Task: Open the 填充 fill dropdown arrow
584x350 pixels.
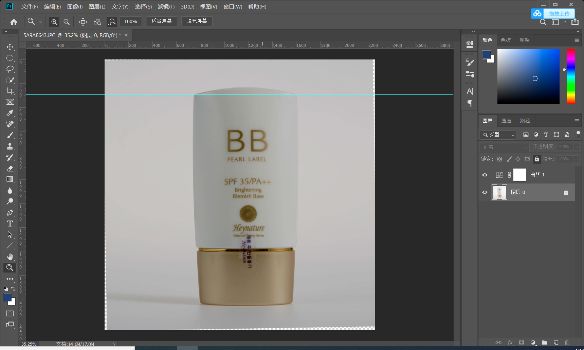Action: tap(576, 159)
